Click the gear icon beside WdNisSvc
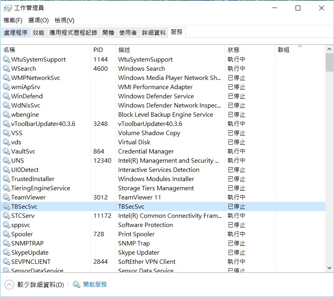The image size is (334, 297). [x=6, y=105]
